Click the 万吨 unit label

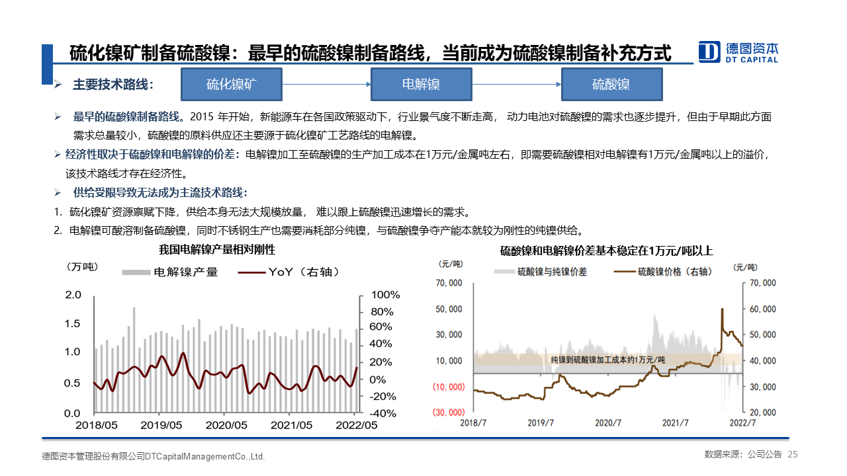[81, 266]
